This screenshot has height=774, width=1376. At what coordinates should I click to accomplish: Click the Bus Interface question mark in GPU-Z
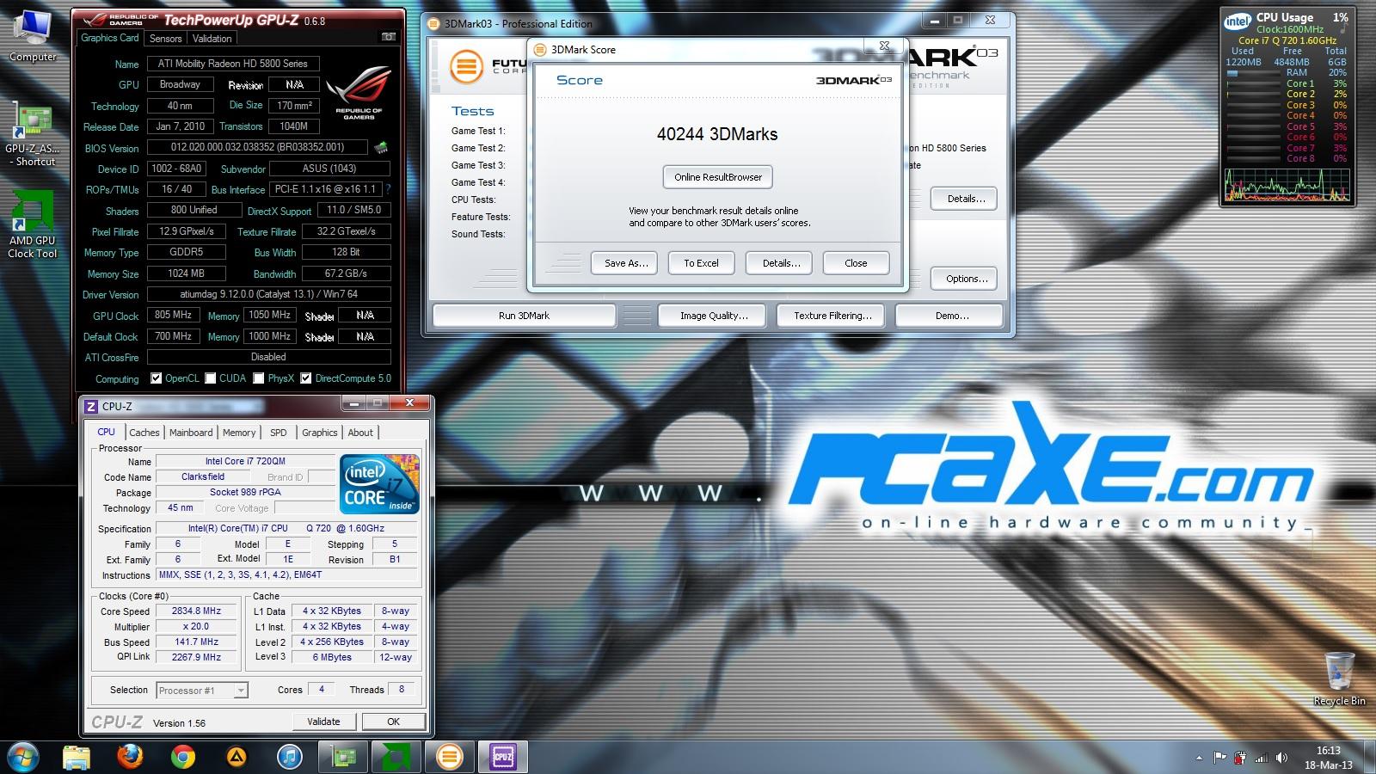pyautogui.click(x=388, y=189)
